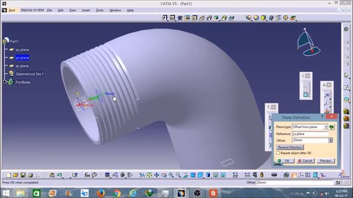Click the Create Multi-View icon
Screen dimensions: 353x198
(x=193, y=175)
